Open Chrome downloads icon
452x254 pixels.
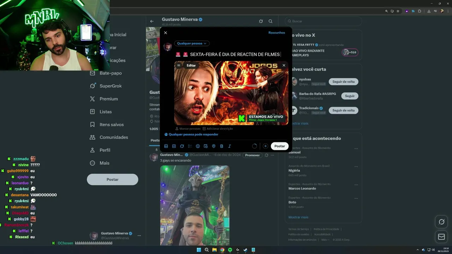click(x=429, y=11)
